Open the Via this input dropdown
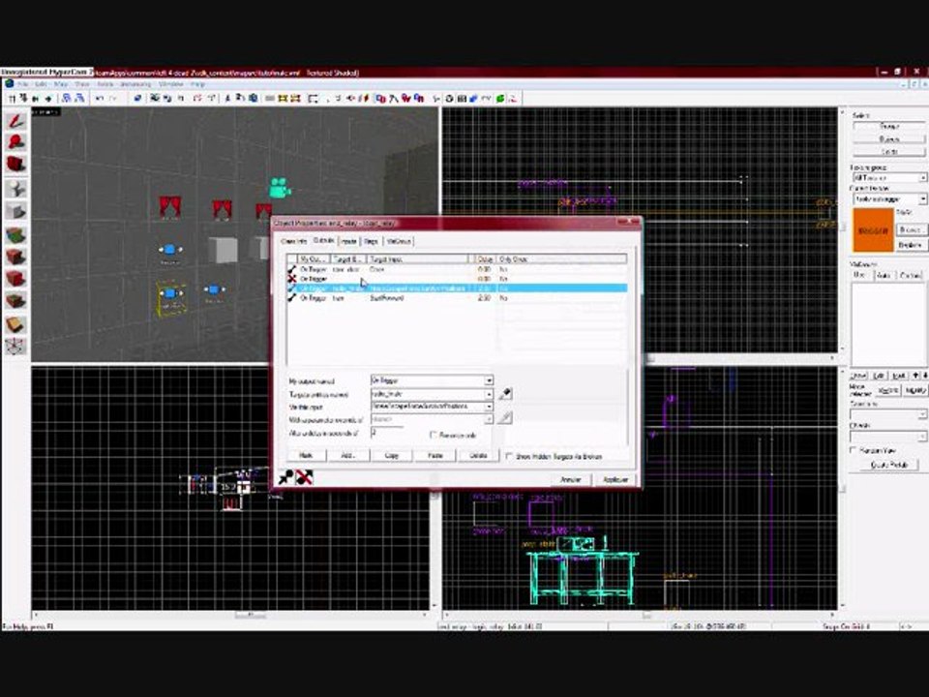The image size is (929, 697). (489, 407)
